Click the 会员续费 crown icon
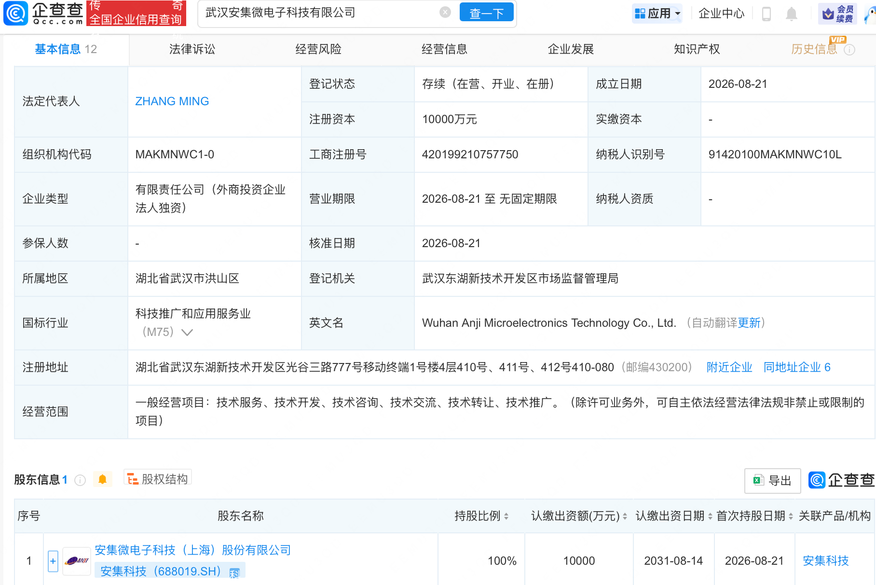Image resolution: width=876 pixels, height=585 pixels. pyautogui.click(x=838, y=14)
